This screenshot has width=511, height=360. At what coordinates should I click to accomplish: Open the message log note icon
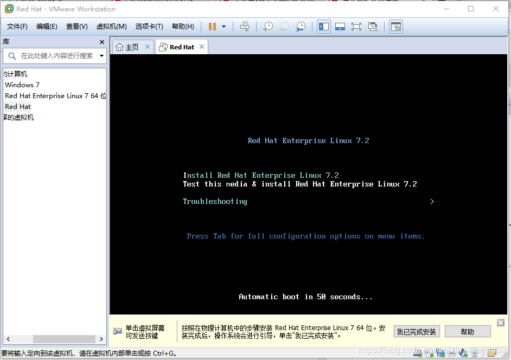(492, 352)
